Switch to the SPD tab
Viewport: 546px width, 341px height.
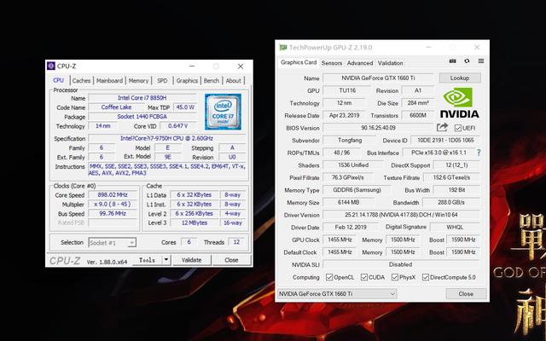pyautogui.click(x=162, y=80)
